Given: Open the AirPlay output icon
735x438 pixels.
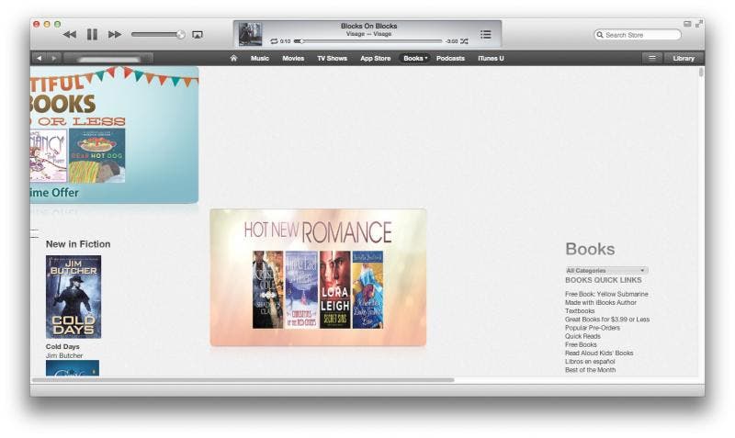Looking at the screenshot, I should pos(198,35).
